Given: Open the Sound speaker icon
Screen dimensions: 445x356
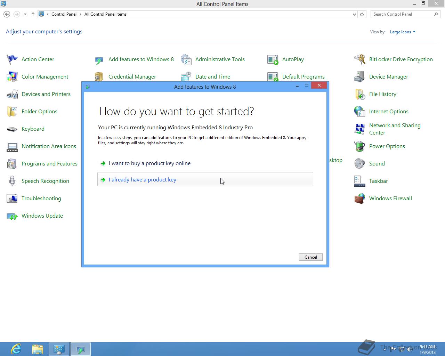Looking at the screenshot, I should 360,164.
